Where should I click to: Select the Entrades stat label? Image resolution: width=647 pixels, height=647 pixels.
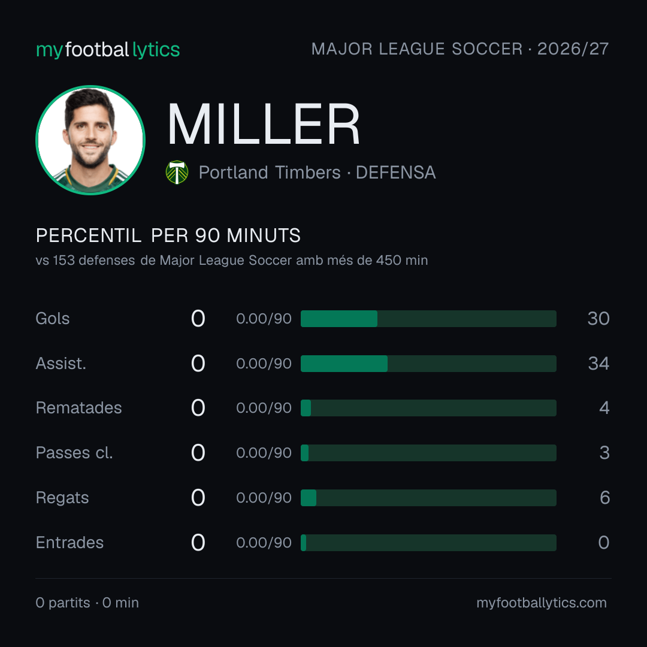69,543
